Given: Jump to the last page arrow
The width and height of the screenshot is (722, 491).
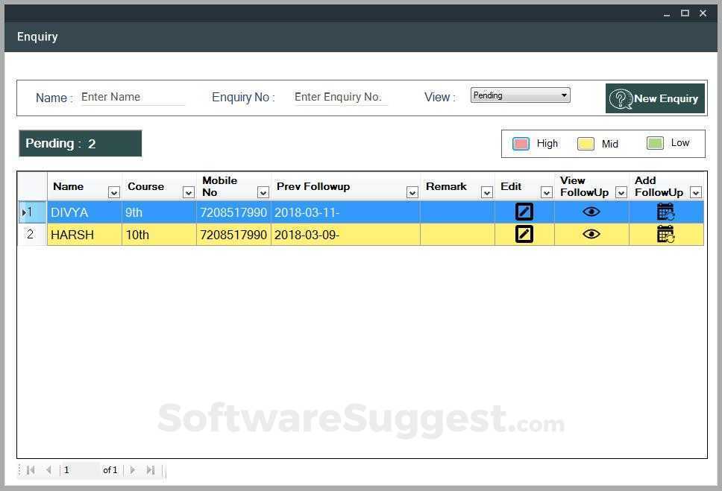Looking at the screenshot, I should tap(150, 470).
